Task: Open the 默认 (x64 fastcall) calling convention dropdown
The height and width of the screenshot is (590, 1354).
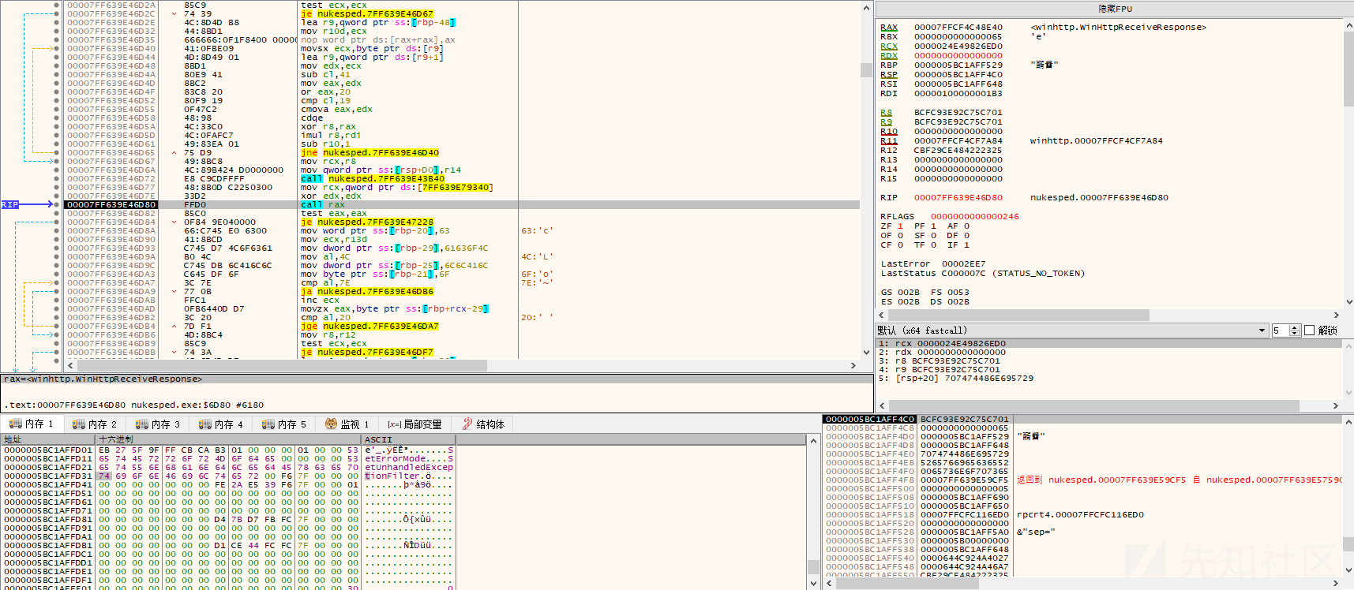Action: coord(1071,330)
